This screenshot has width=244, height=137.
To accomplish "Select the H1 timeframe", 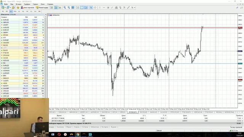I will coord(19,11).
